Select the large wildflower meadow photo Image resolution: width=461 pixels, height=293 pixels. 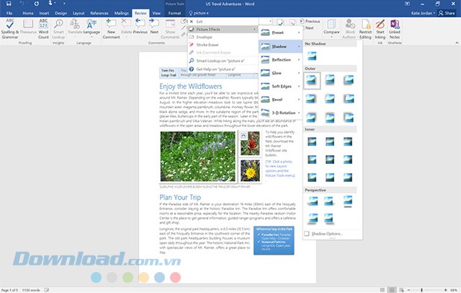click(x=198, y=157)
